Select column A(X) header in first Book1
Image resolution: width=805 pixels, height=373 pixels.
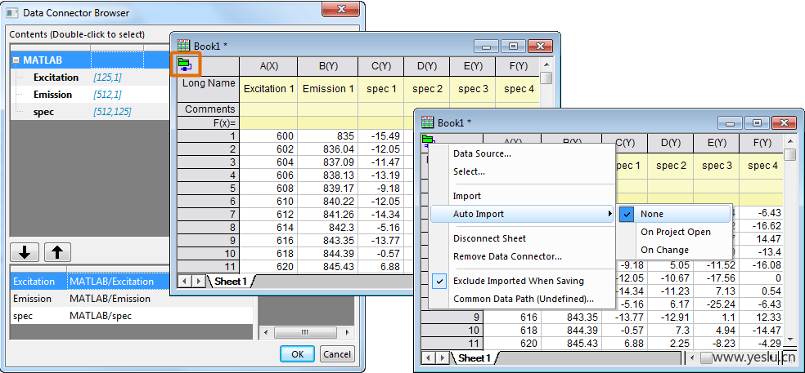tap(268, 66)
